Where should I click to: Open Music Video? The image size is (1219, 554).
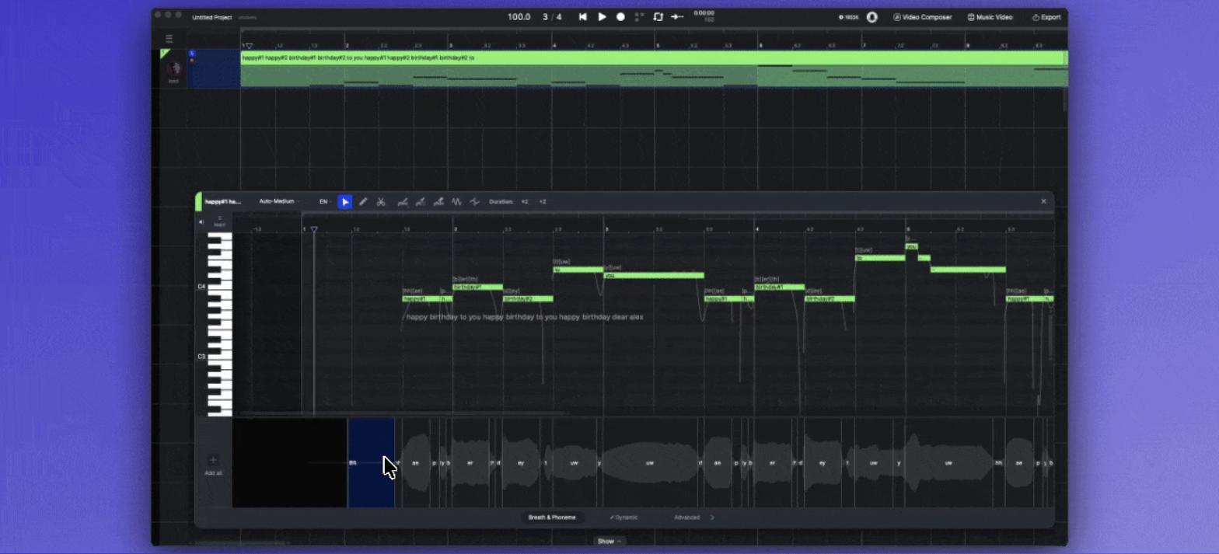[x=990, y=17]
